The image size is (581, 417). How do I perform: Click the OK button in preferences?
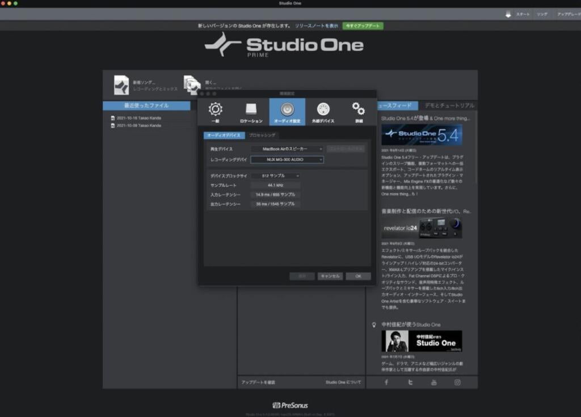(x=358, y=276)
